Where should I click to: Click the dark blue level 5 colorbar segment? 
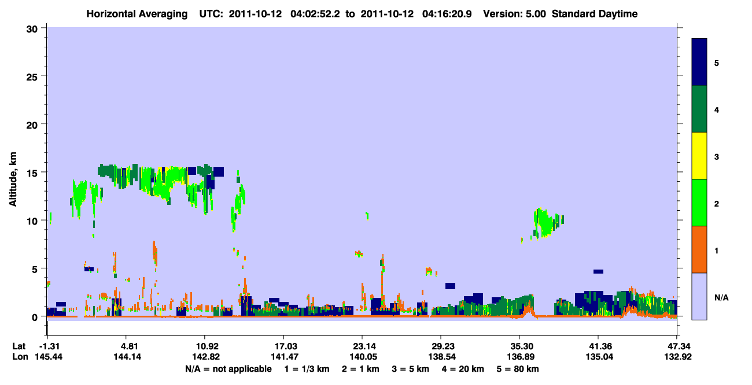pyautogui.click(x=699, y=62)
